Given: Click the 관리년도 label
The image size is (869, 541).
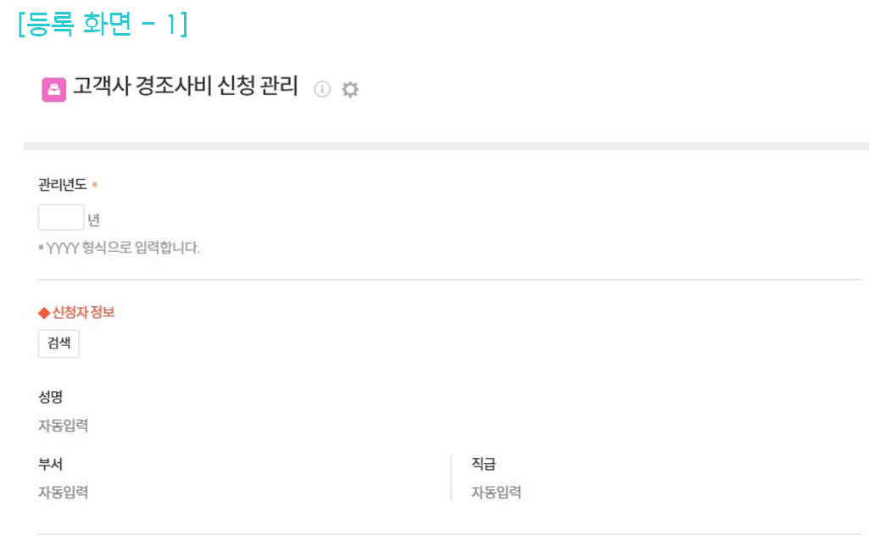Looking at the screenshot, I should pos(63,185).
